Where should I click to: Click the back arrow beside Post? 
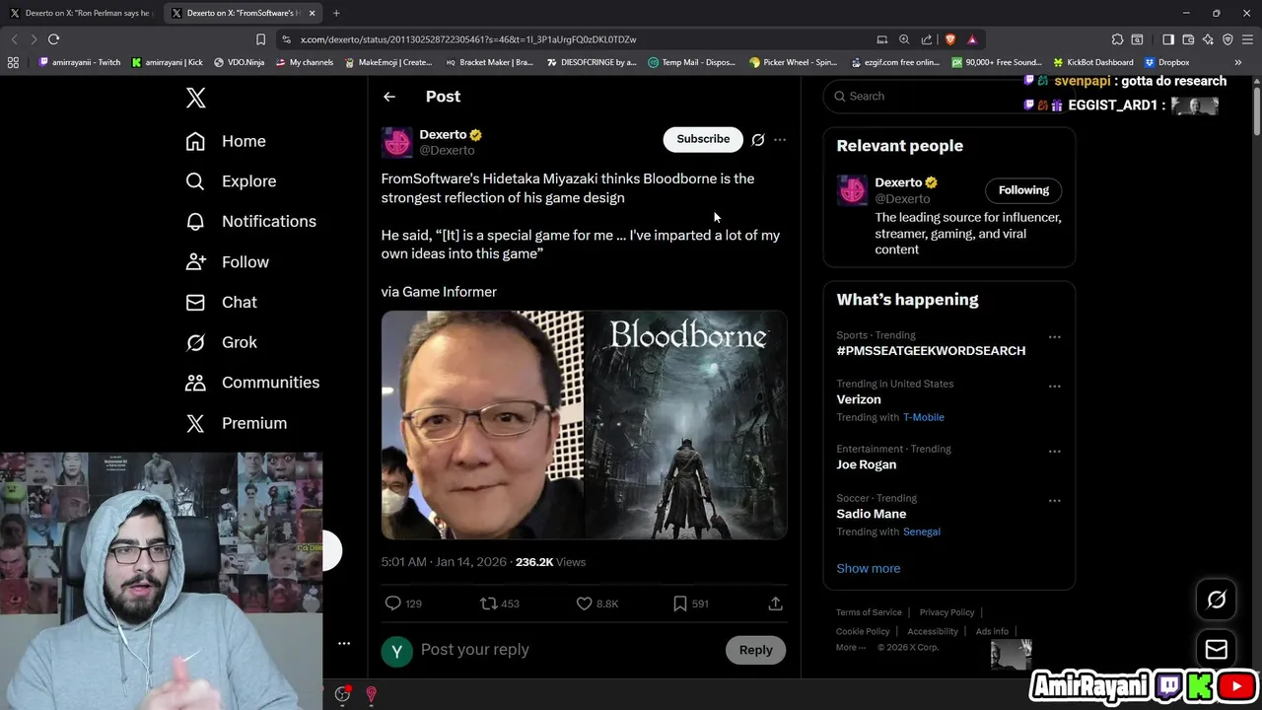pos(389,97)
